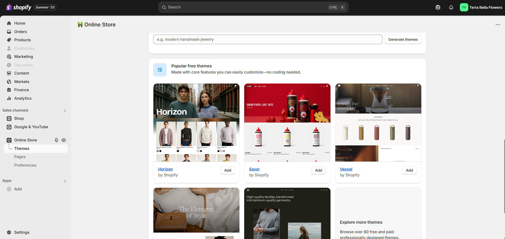Select Pages under Online Store
This screenshot has width=505, height=239.
click(20, 157)
